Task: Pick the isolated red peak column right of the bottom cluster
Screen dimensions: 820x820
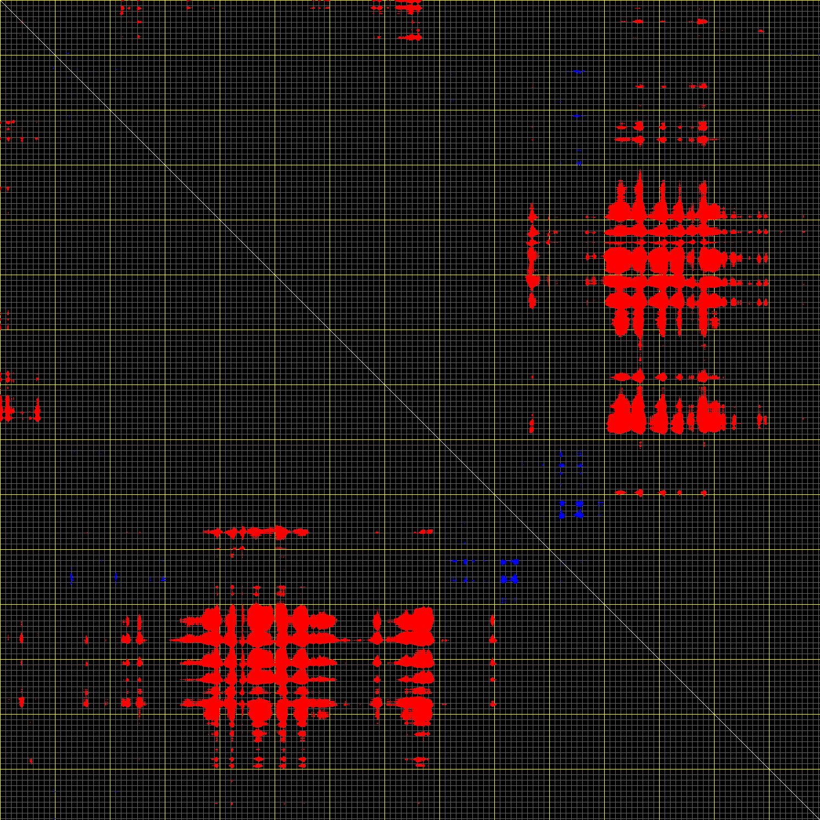Action: (x=493, y=659)
